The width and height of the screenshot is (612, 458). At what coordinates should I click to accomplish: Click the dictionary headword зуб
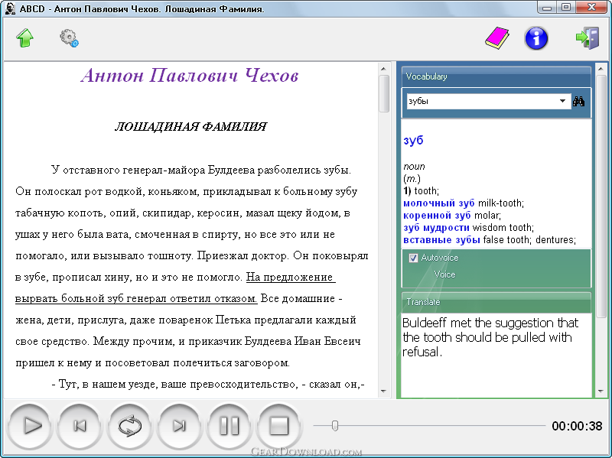(x=413, y=141)
